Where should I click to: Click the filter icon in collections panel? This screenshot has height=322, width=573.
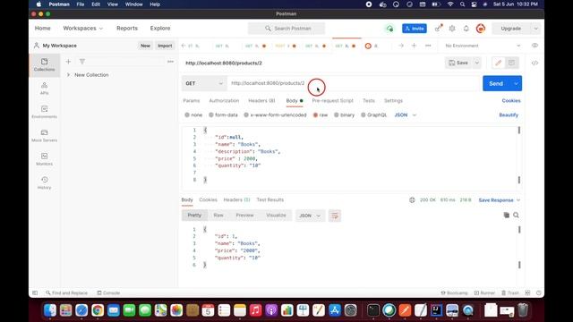pos(82,62)
